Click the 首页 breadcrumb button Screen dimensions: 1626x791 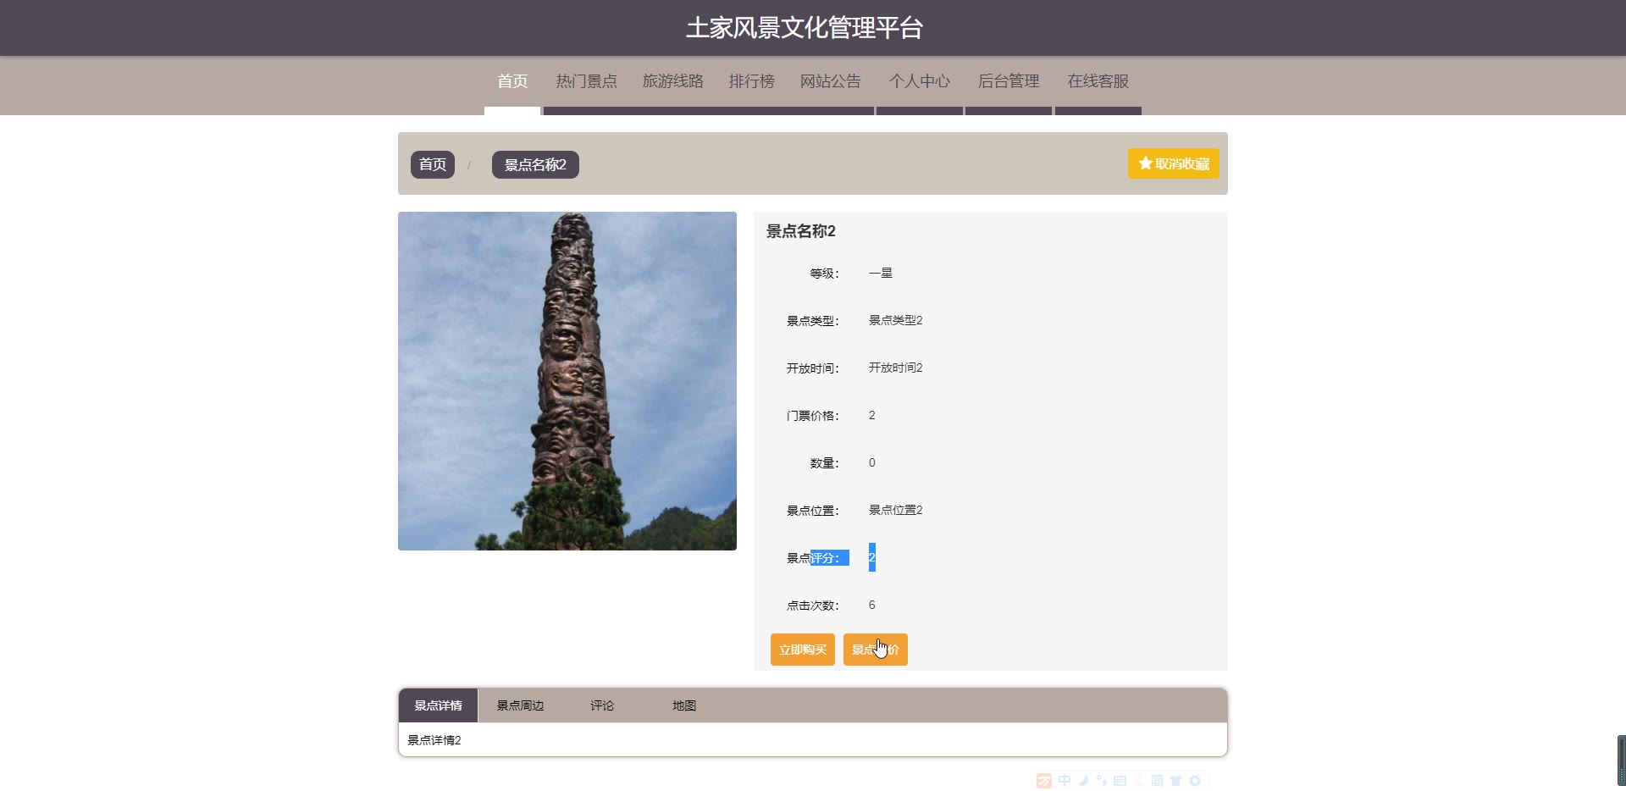[x=433, y=164]
